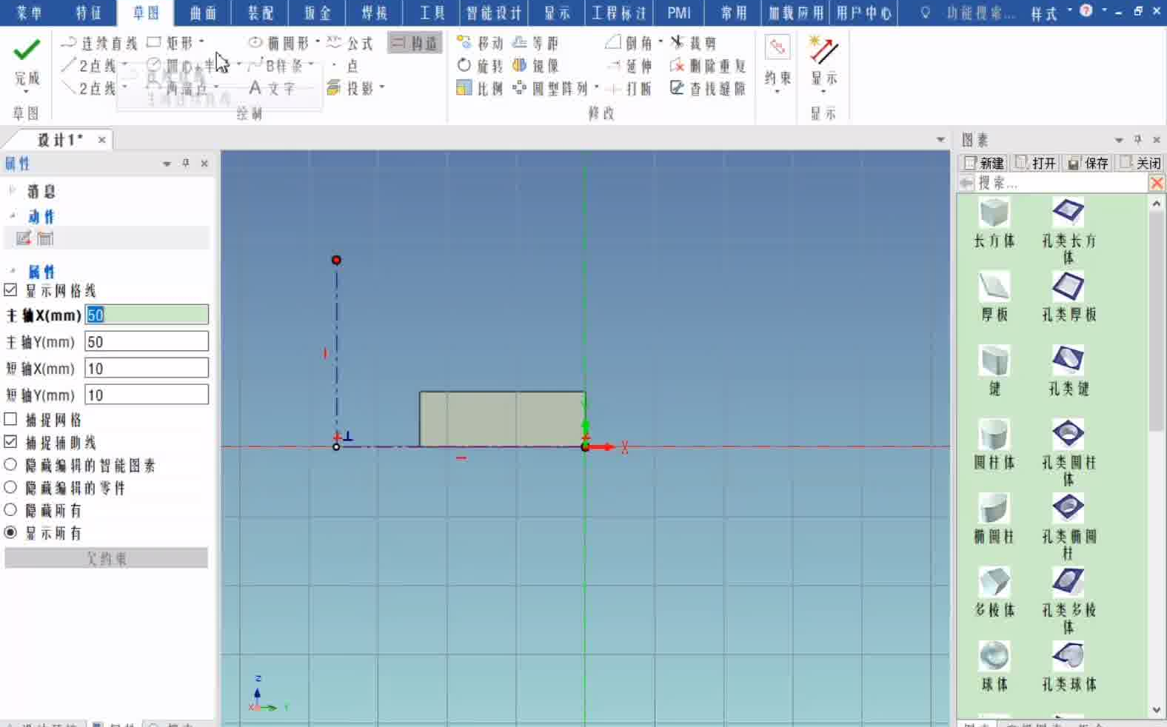This screenshot has height=727, width=1167.
Task: Select the 连续直线 continuous line tool
Action: point(100,43)
